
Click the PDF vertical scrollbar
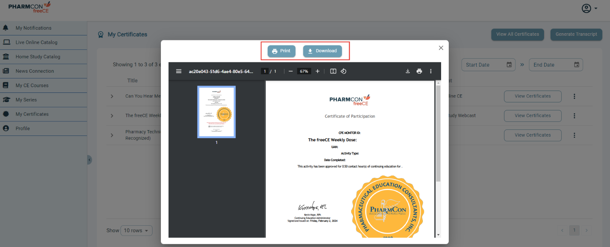(438, 133)
